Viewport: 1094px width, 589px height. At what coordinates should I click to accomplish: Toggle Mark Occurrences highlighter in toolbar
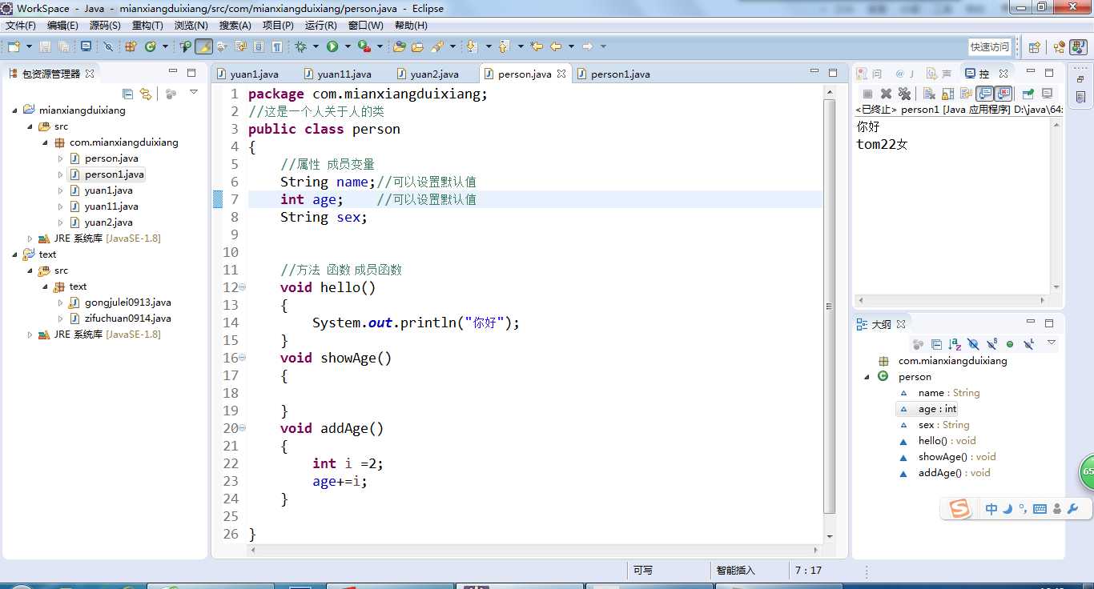point(203,46)
